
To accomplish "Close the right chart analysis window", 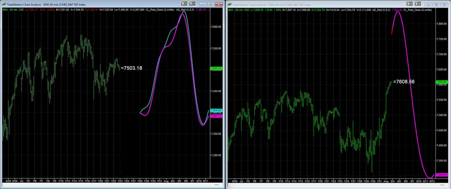I will [x=445, y=5].
